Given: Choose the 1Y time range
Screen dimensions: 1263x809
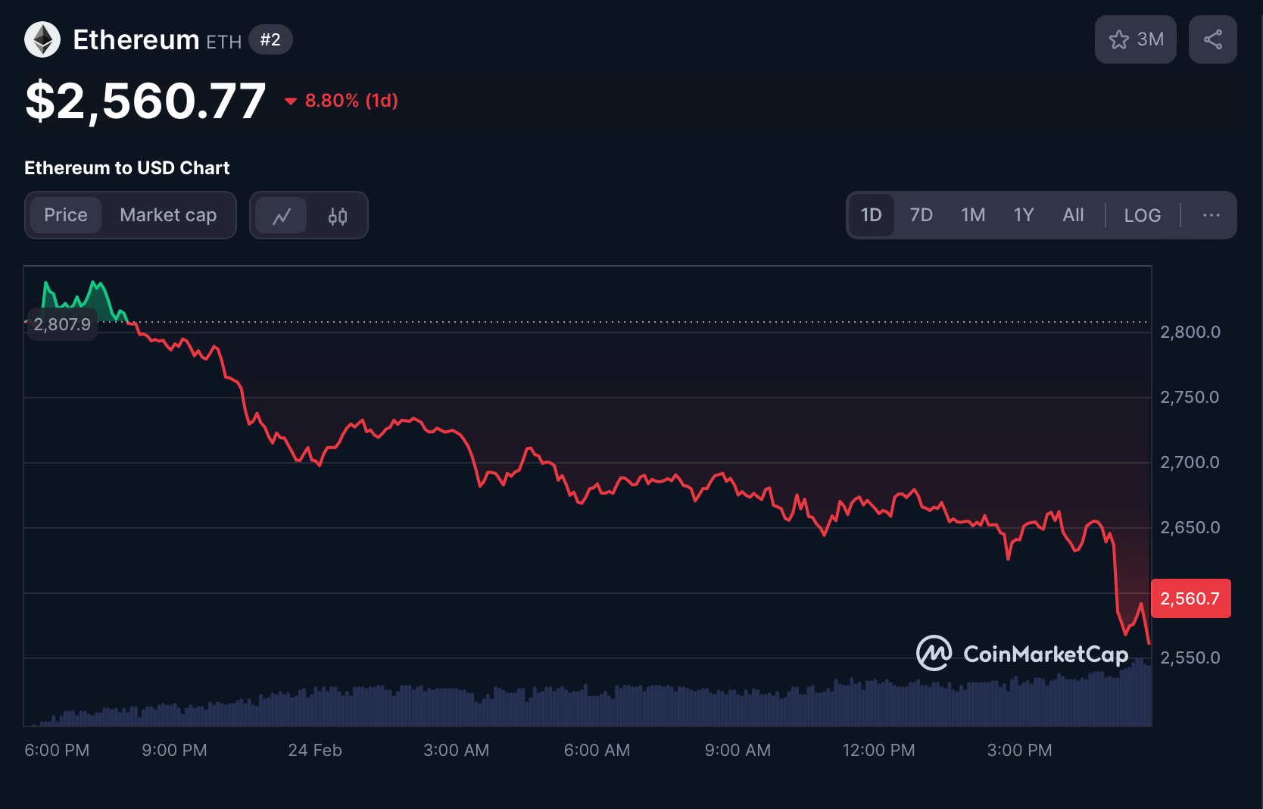Looking at the screenshot, I should (x=1024, y=215).
